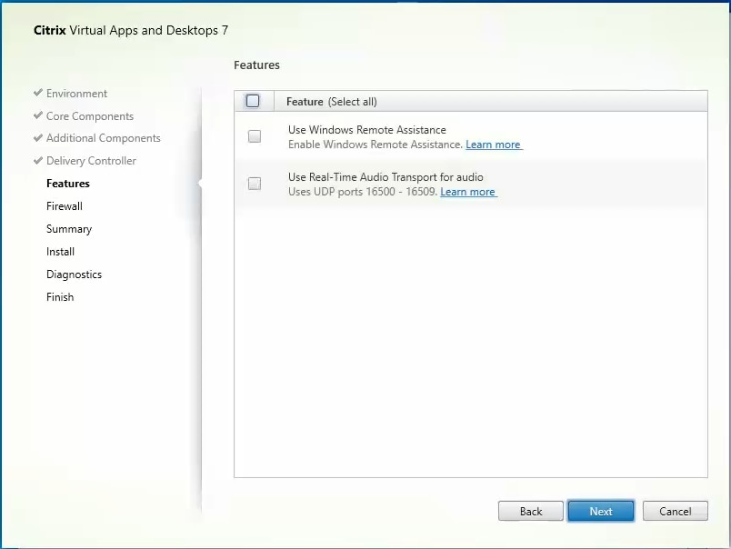Check the Select all features checkbox

point(253,100)
